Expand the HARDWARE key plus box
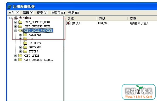157x101 pixels. (x=20, y=35)
